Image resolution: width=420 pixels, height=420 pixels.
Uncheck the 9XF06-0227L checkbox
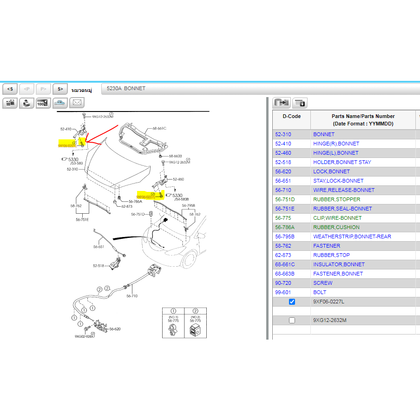tap(292, 302)
